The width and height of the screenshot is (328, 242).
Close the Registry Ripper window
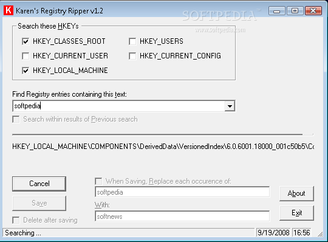click(x=313, y=11)
